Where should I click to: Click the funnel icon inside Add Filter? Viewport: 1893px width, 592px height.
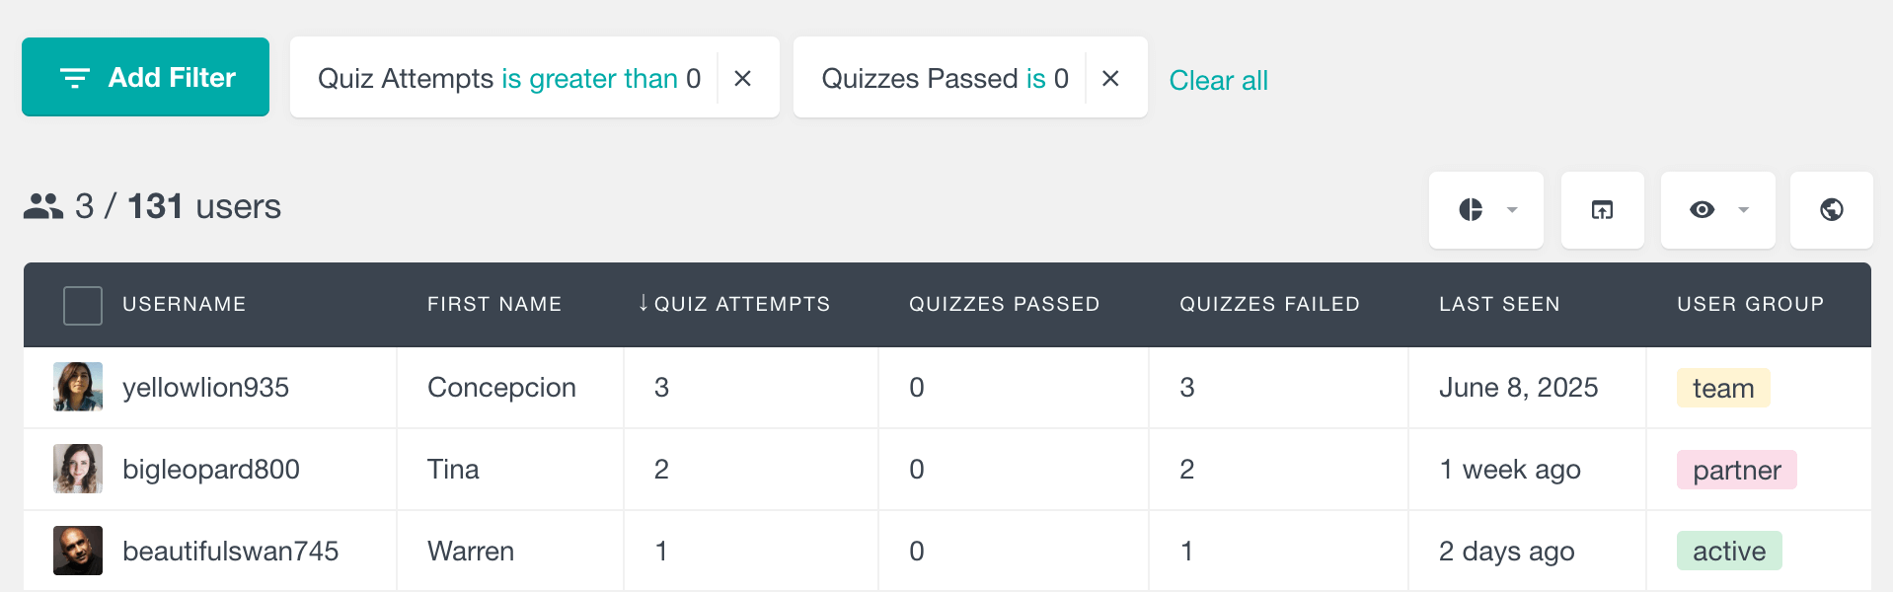point(73,77)
